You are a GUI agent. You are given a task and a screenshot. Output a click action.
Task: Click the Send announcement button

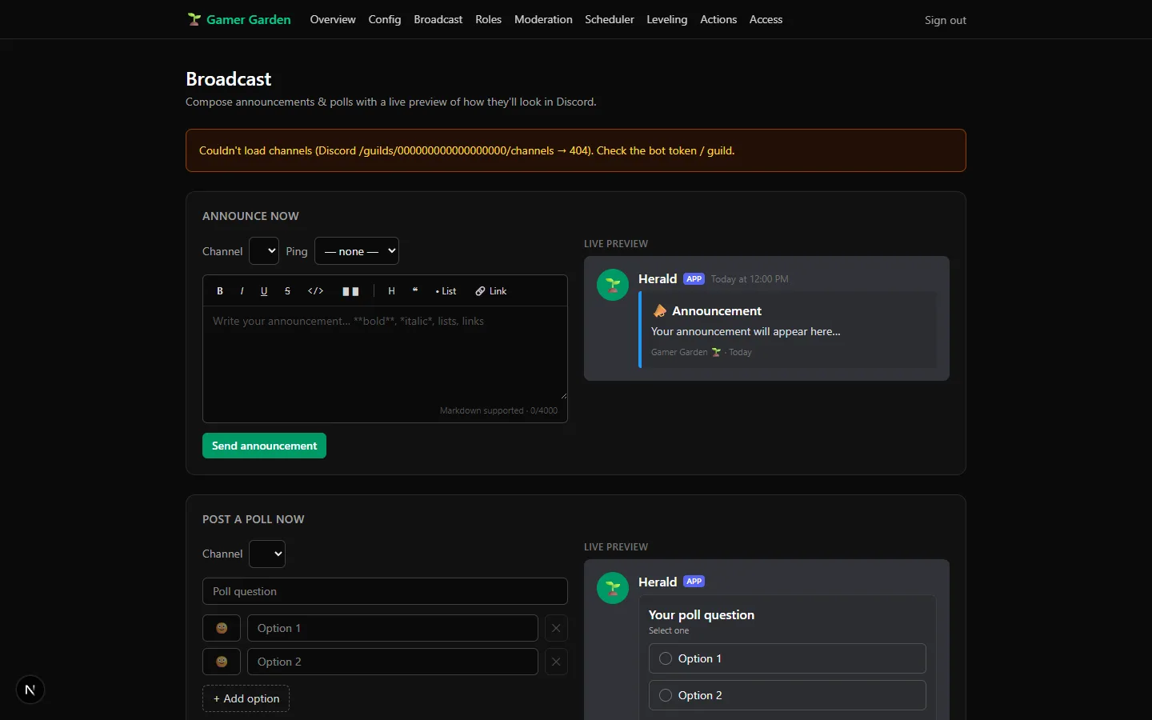(264, 446)
